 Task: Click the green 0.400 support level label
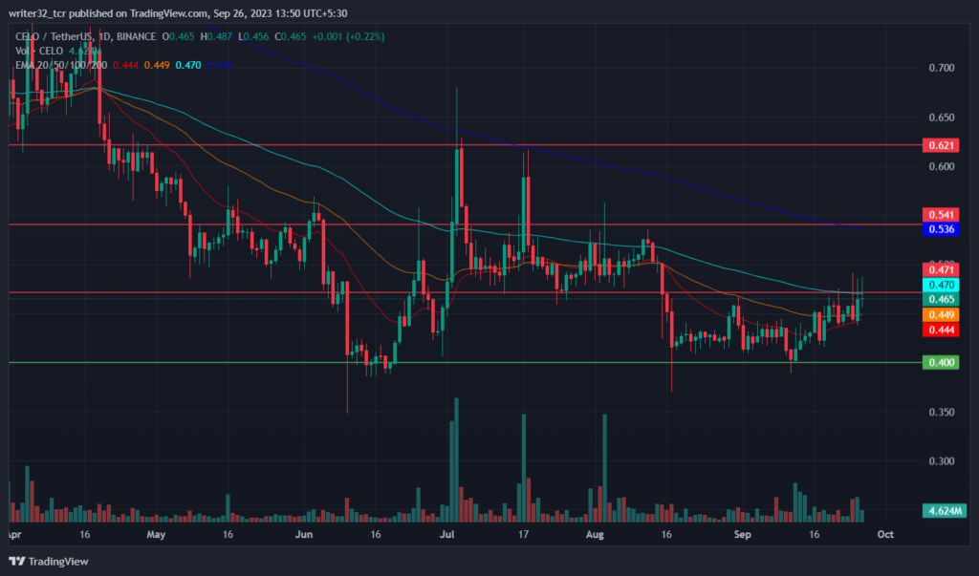(941, 363)
